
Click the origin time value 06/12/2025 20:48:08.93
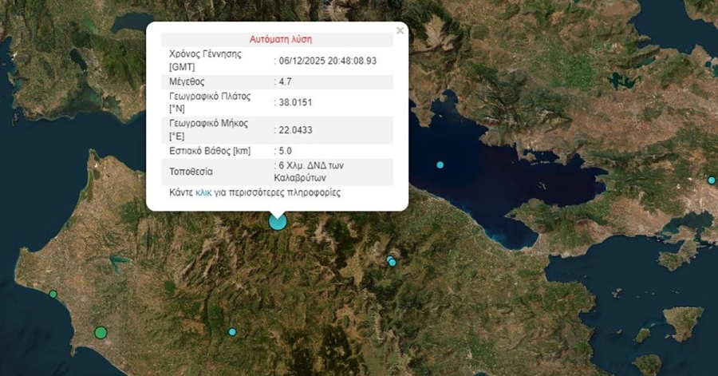[327, 61]
